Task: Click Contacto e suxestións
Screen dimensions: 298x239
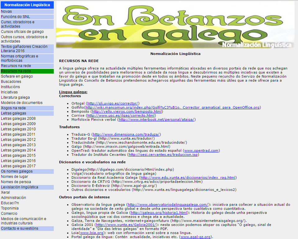Action: coord(20,228)
